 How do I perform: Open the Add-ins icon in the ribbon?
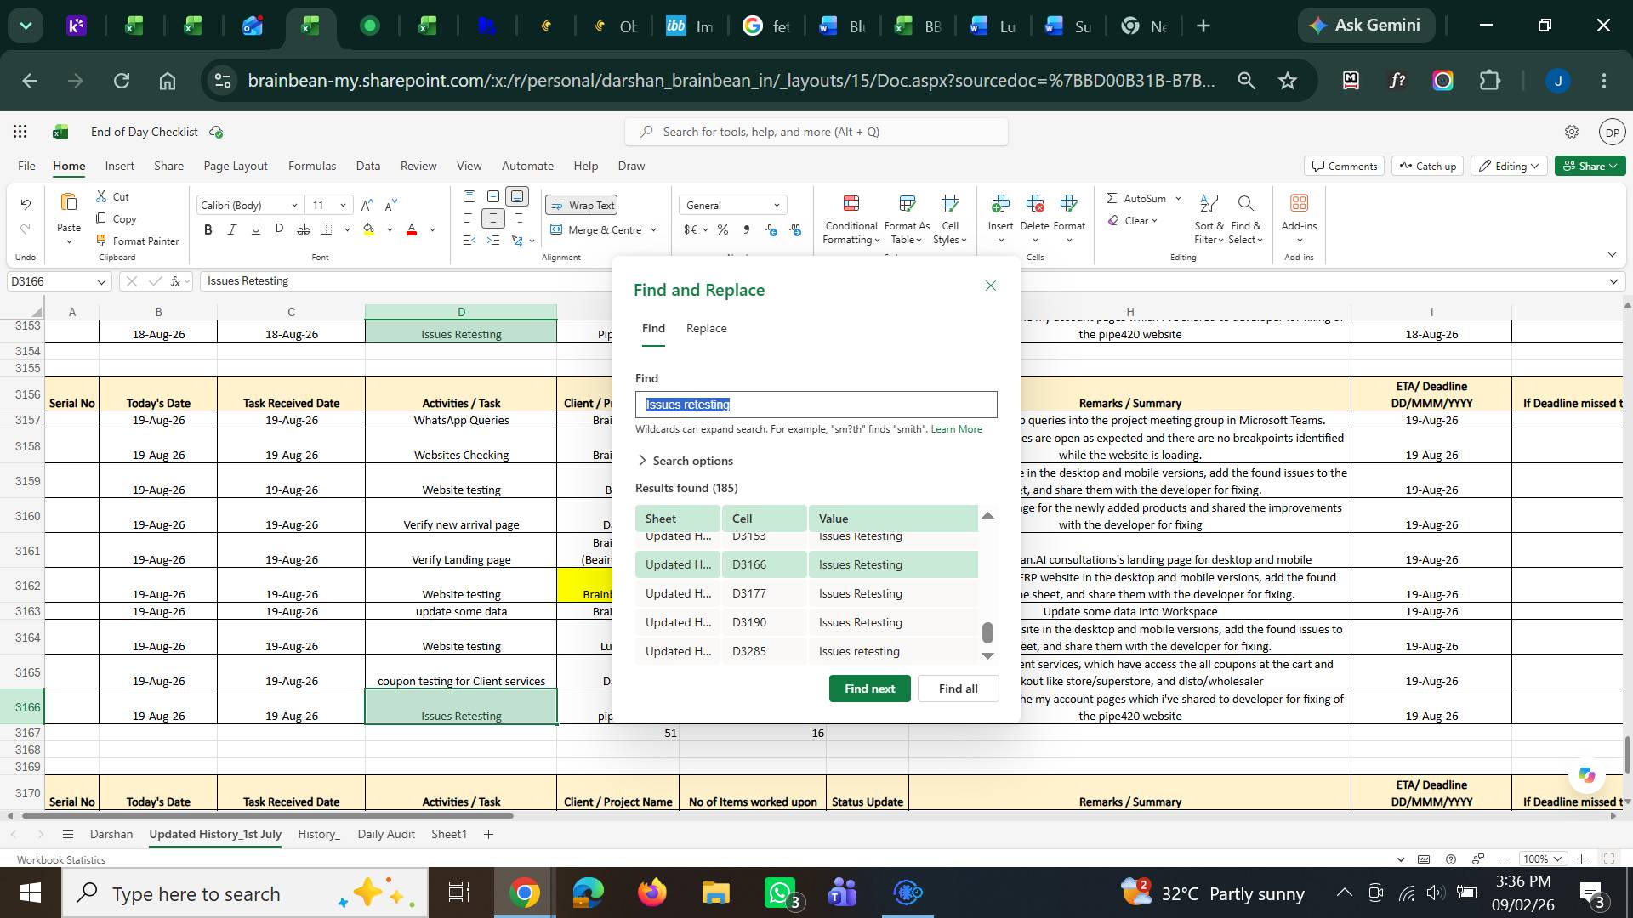point(1299,203)
